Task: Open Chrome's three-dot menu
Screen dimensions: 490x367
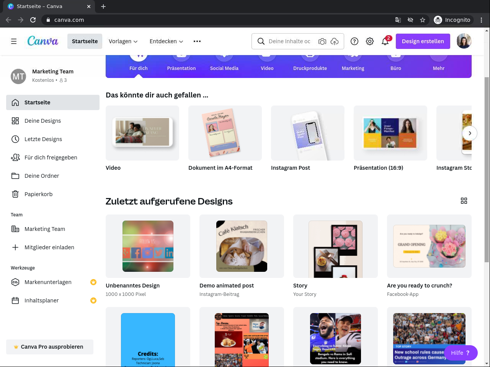Action: (482, 20)
